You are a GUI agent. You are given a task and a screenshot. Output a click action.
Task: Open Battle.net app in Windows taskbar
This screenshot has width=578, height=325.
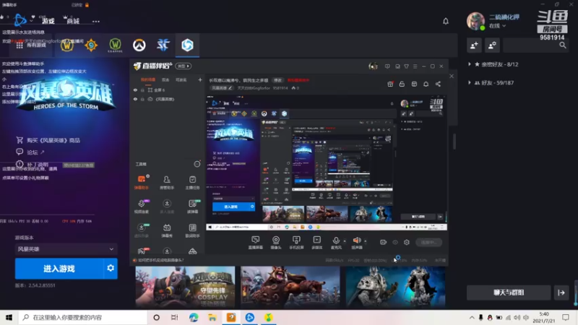[x=249, y=317]
